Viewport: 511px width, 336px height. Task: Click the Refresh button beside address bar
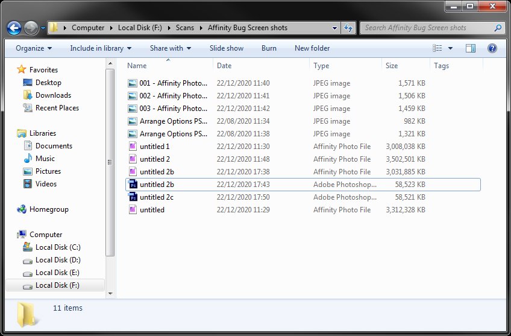click(348, 28)
